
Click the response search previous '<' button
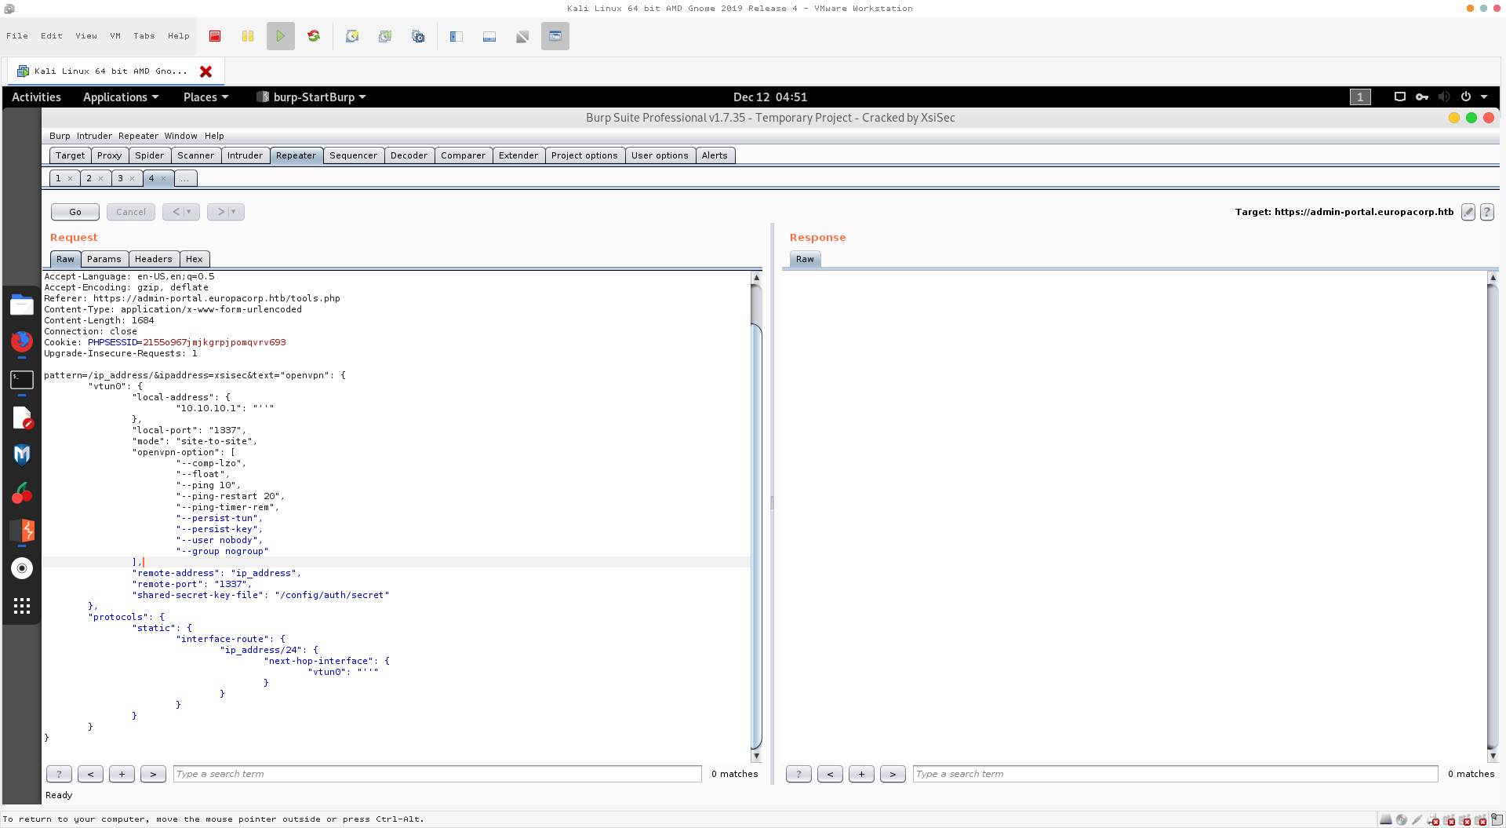tap(830, 775)
